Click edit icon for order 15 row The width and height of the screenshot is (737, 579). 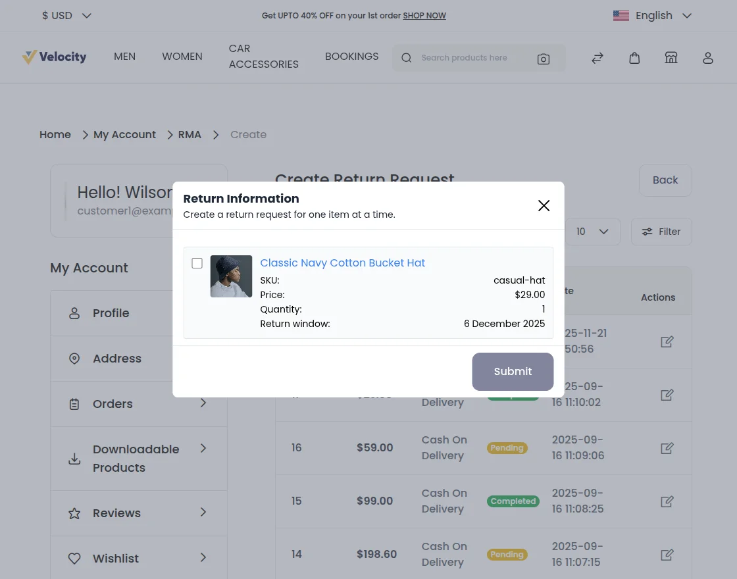tap(667, 501)
